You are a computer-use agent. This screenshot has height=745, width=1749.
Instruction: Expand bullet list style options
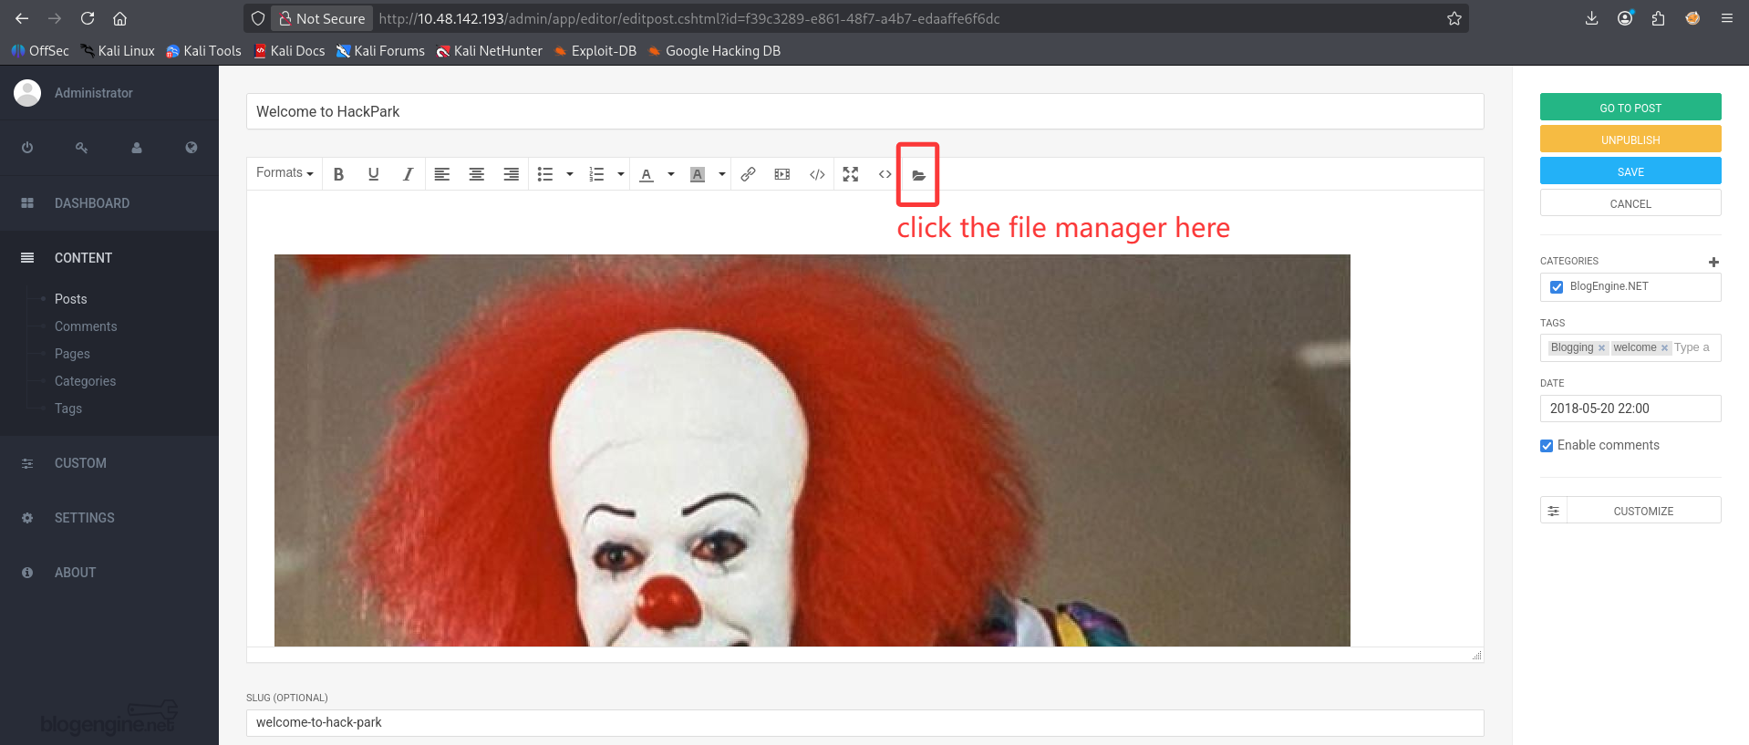click(x=570, y=174)
